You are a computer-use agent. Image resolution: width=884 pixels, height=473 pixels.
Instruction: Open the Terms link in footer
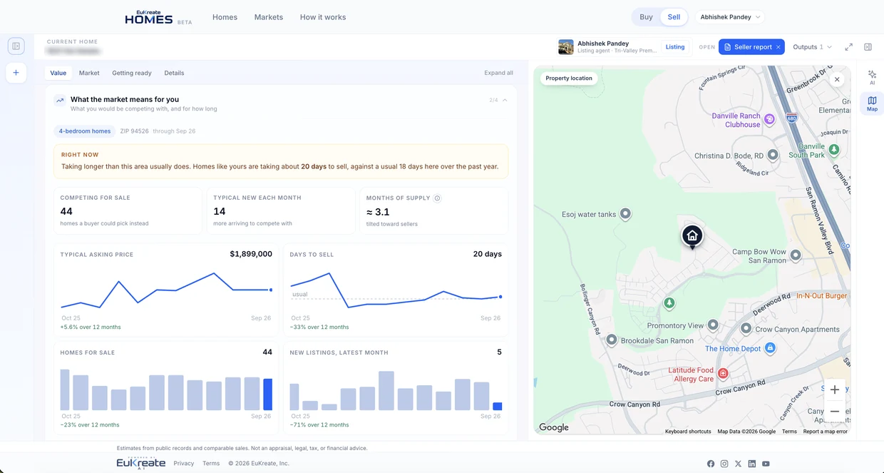(211, 464)
